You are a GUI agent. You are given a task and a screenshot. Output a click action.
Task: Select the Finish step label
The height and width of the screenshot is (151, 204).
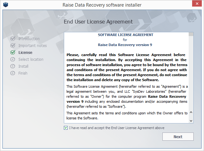[x=23, y=73]
